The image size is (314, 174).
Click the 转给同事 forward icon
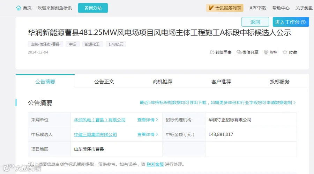212,52
